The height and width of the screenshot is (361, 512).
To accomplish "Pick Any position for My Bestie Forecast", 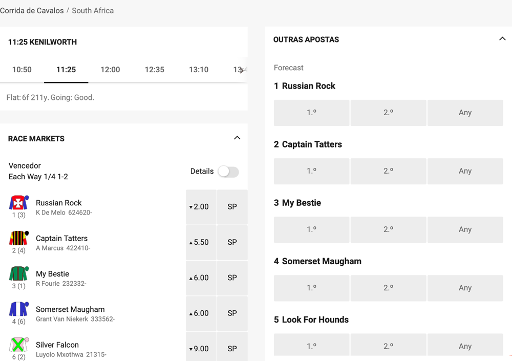I will click(465, 229).
